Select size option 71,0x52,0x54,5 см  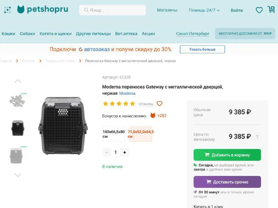pyautogui.click(x=141, y=134)
